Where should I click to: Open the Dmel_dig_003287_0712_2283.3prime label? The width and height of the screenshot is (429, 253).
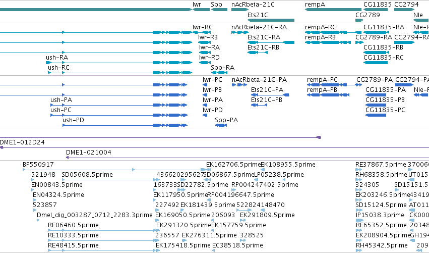pyautogui.click(x=94, y=216)
